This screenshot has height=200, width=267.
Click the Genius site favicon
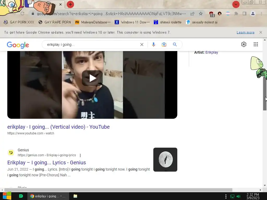click(x=11, y=152)
